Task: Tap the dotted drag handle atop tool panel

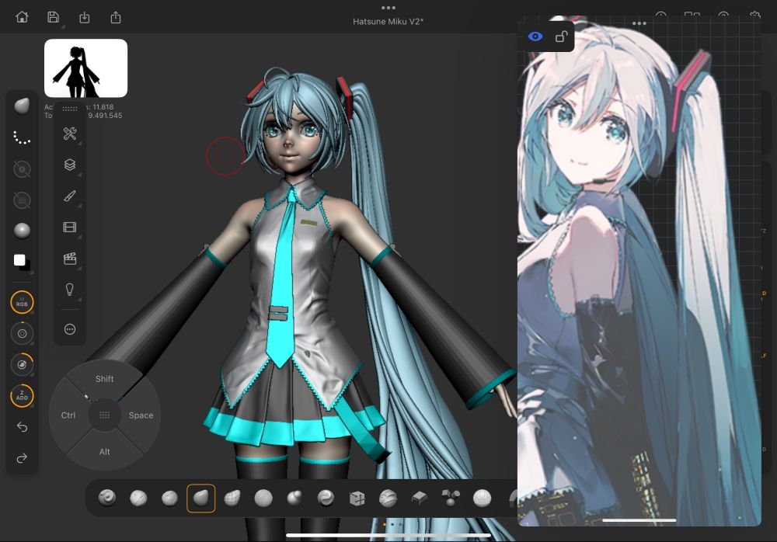Action: (x=70, y=109)
